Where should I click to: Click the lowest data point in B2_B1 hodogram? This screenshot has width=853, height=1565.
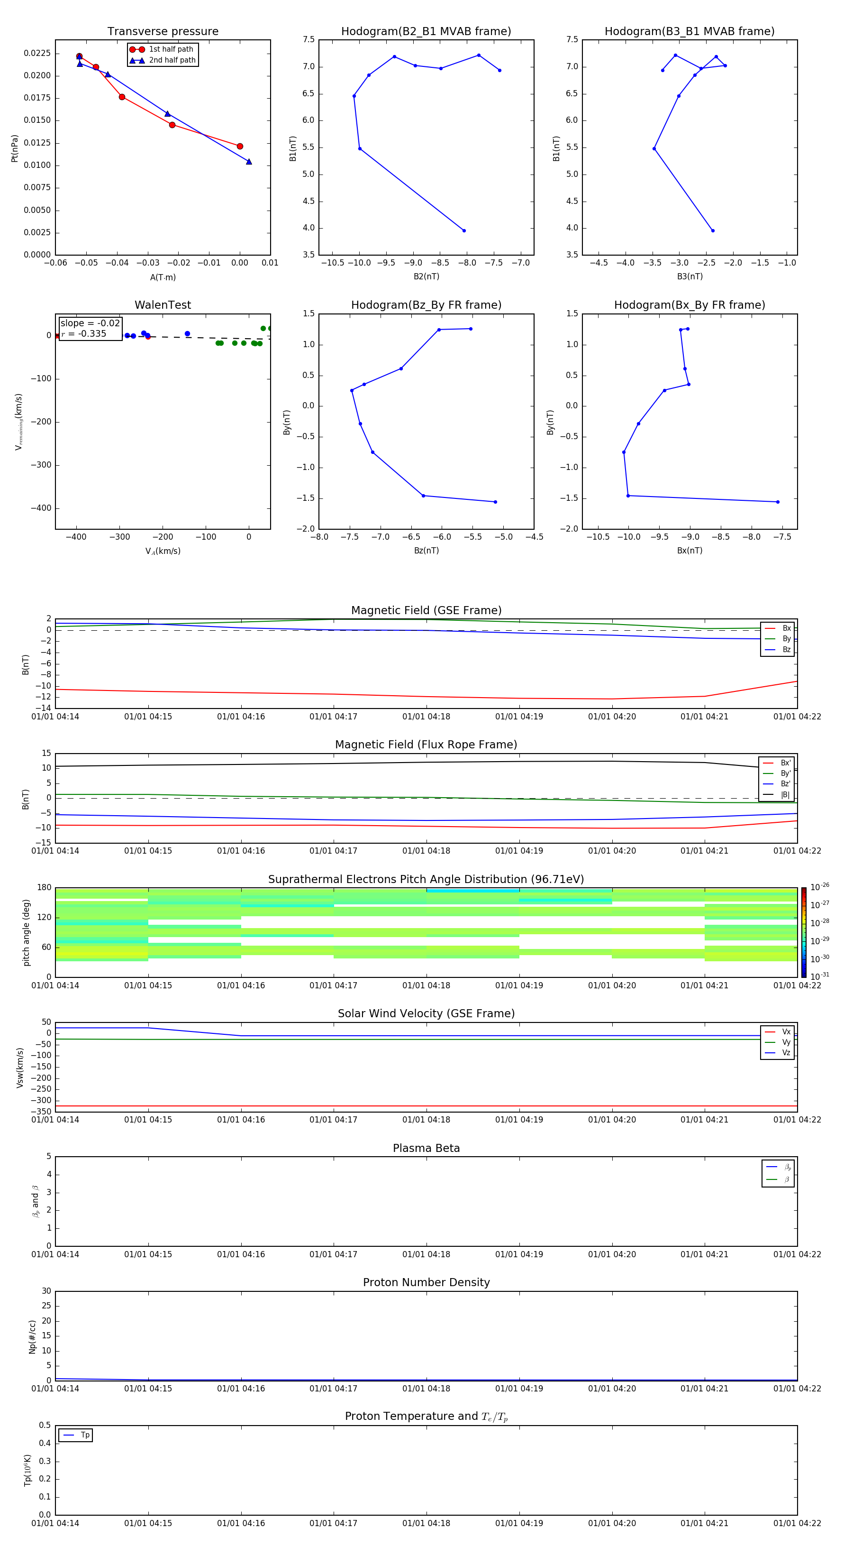[464, 230]
